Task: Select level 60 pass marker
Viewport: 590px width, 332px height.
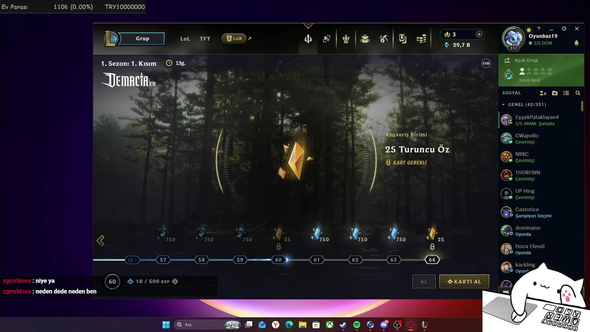Action: (278, 260)
